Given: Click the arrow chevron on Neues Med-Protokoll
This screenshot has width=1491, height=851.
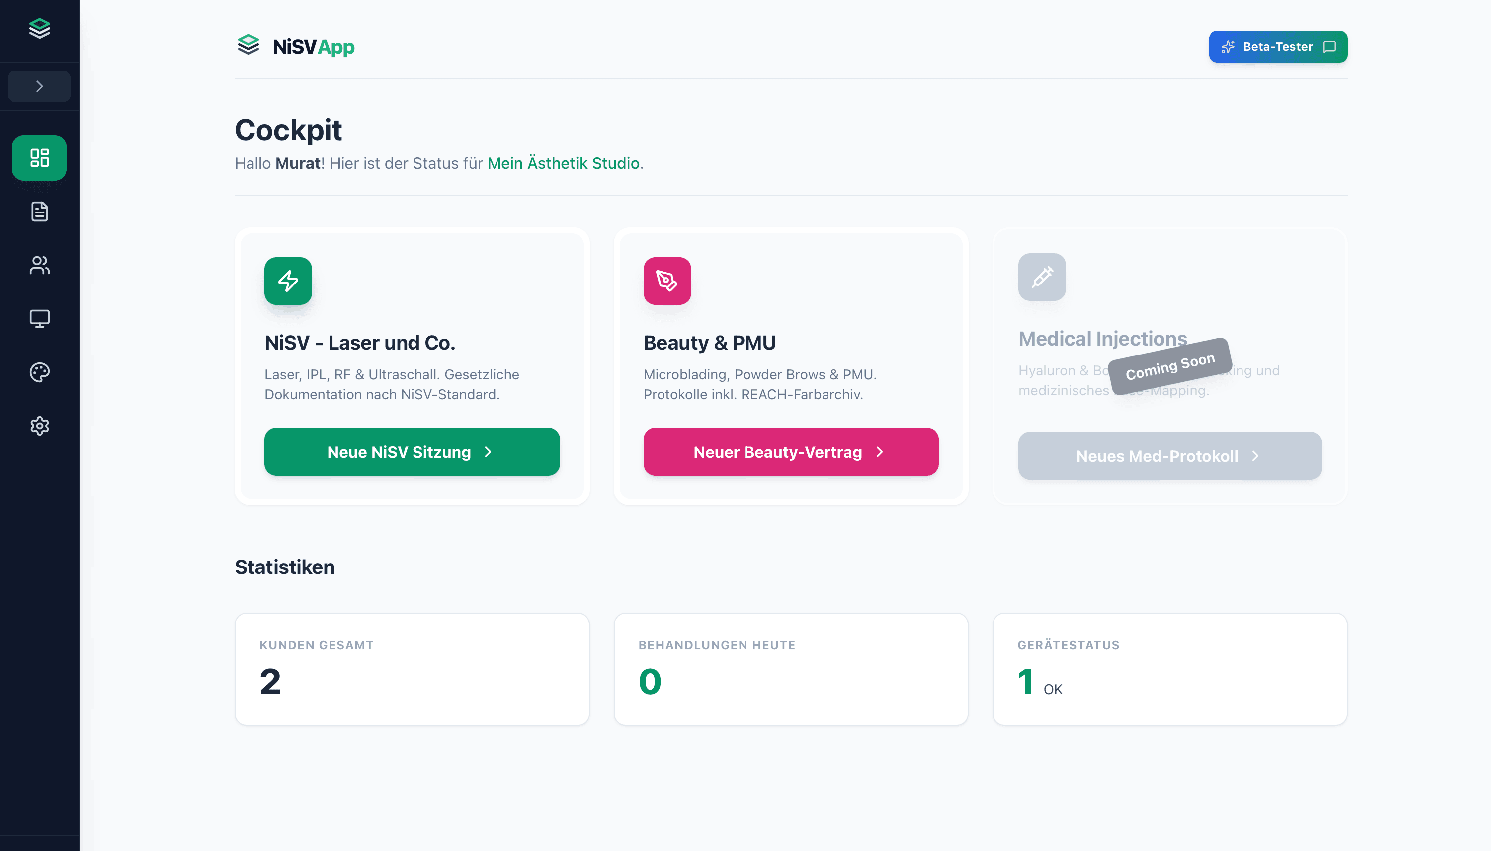Looking at the screenshot, I should [1255, 456].
